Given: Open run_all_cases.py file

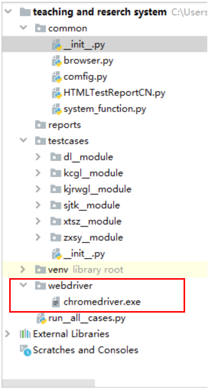Looking at the screenshot, I should [87, 318].
